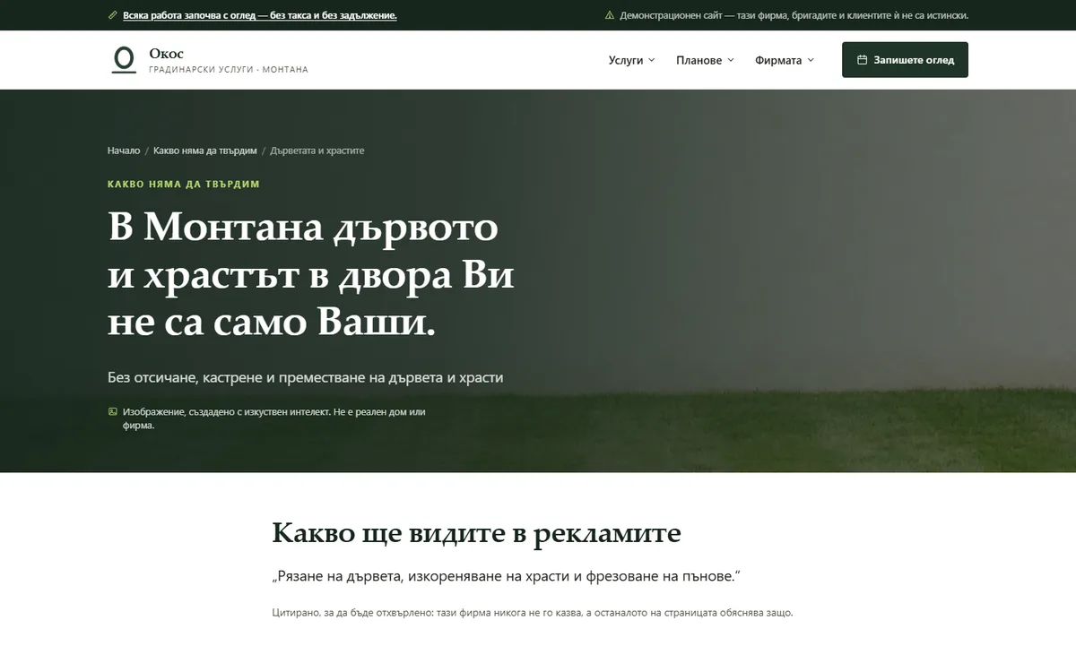The height and width of the screenshot is (672, 1076).
Task: Click the Дърветата и храстите breadcrumb text
Action: coord(317,151)
